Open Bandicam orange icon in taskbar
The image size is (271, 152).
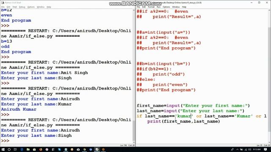(x=103, y=149)
